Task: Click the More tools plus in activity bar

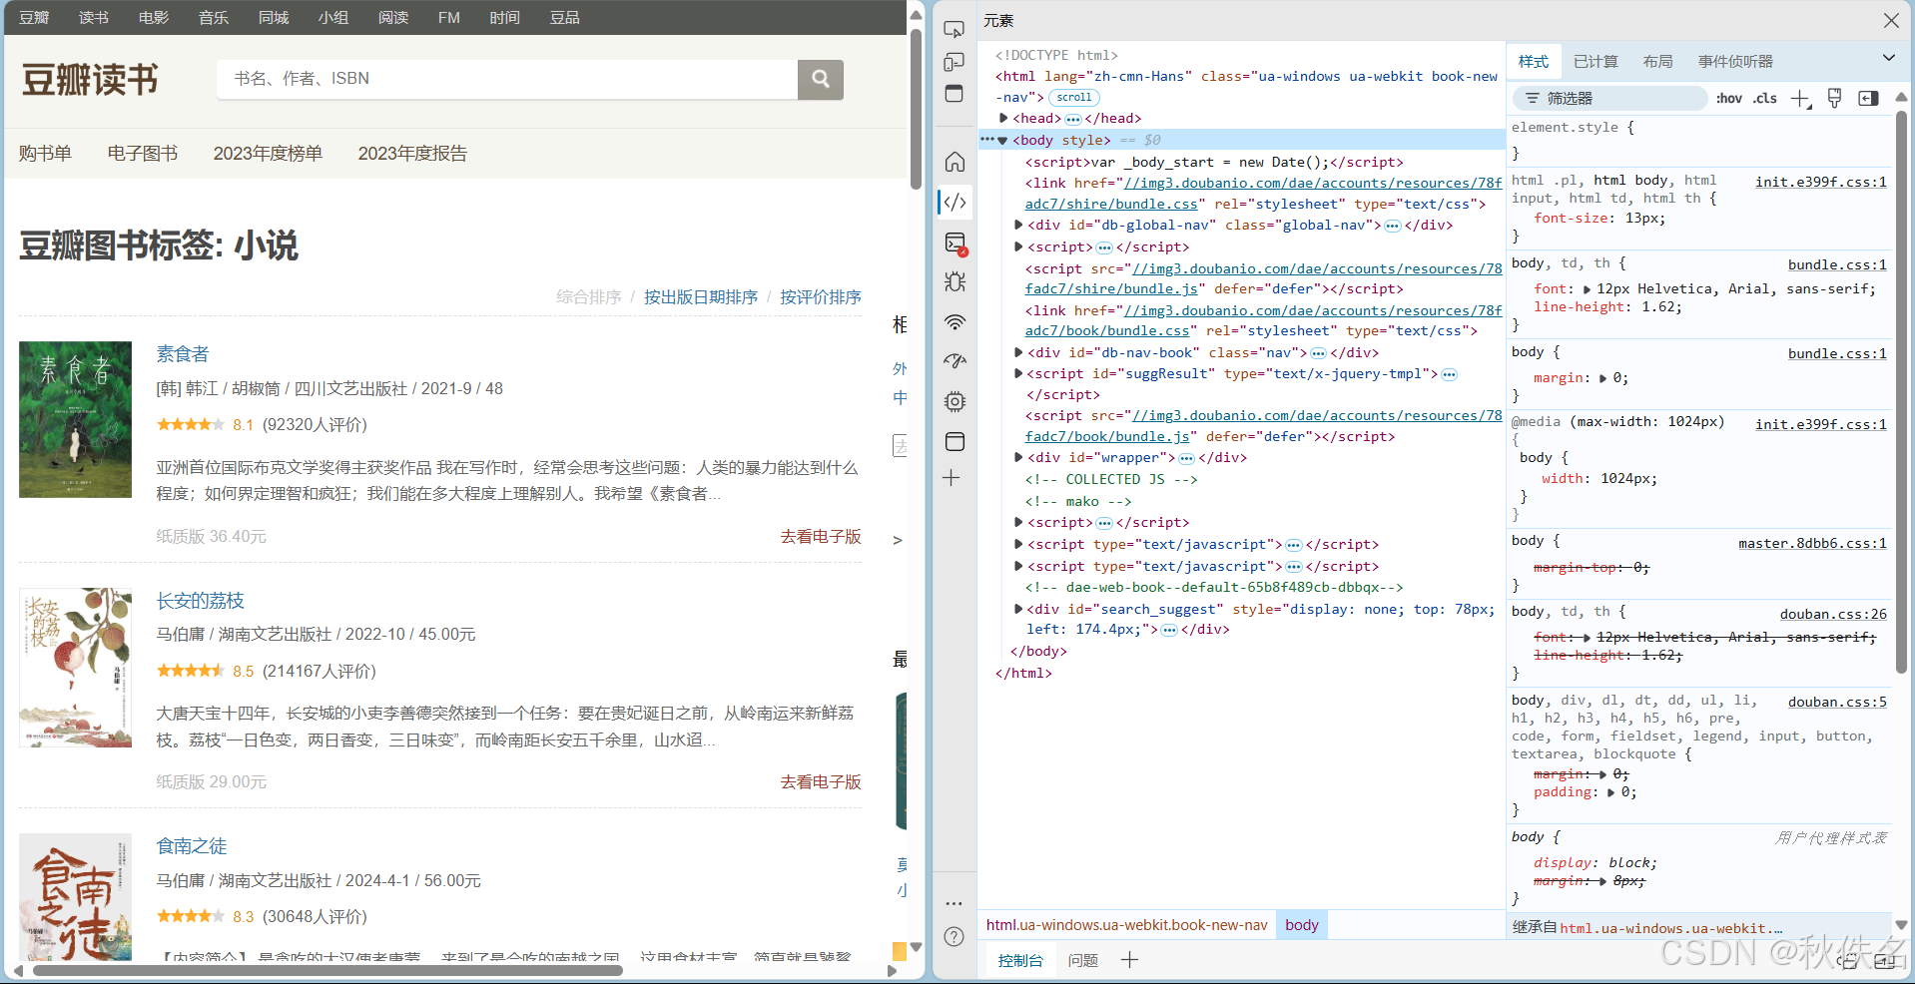Action: pos(952,478)
